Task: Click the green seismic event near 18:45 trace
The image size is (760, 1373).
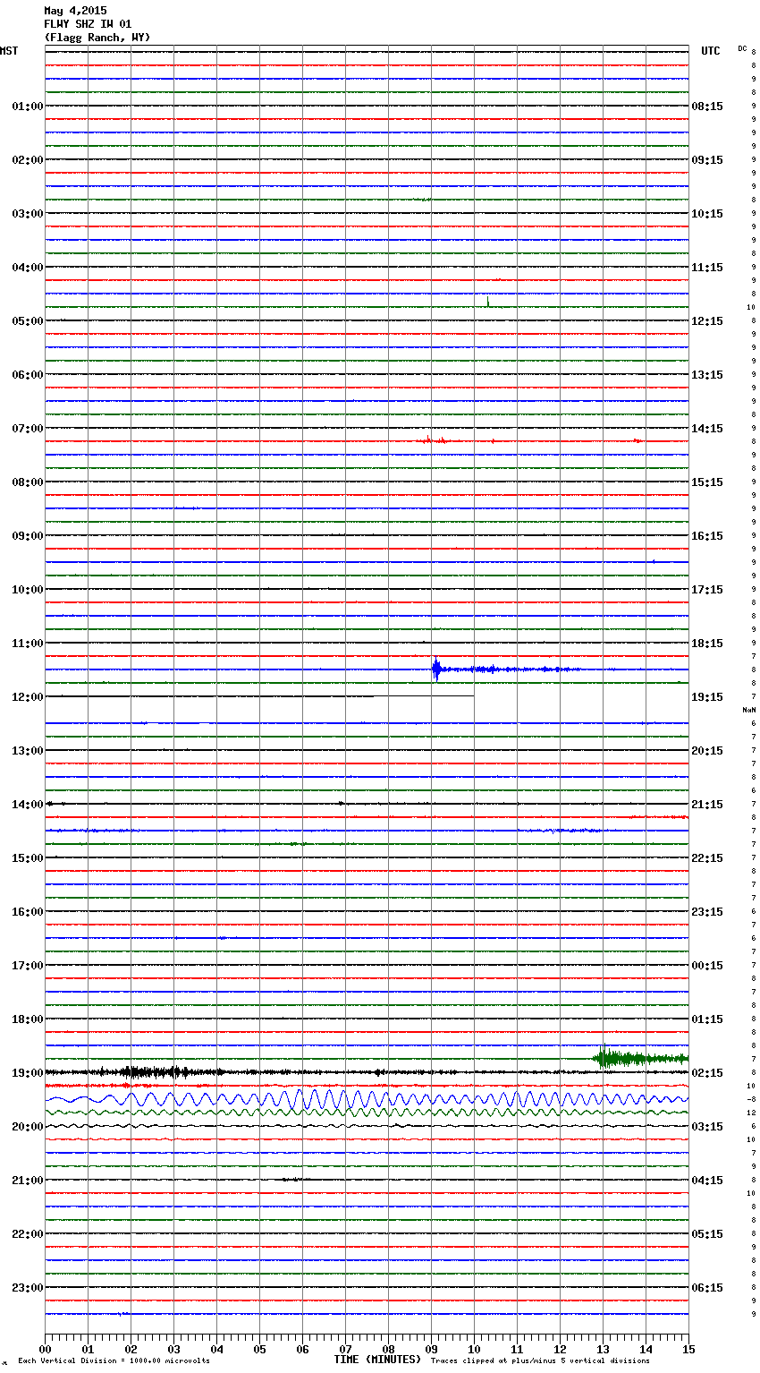Action: pyautogui.click(x=640, y=1059)
